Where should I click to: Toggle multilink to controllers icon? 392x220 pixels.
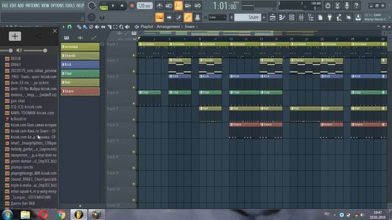click(197, 17)
